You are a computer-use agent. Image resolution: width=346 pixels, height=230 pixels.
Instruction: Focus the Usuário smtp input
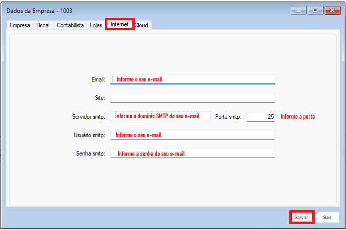pyautogui.click(x=192, y=135)
